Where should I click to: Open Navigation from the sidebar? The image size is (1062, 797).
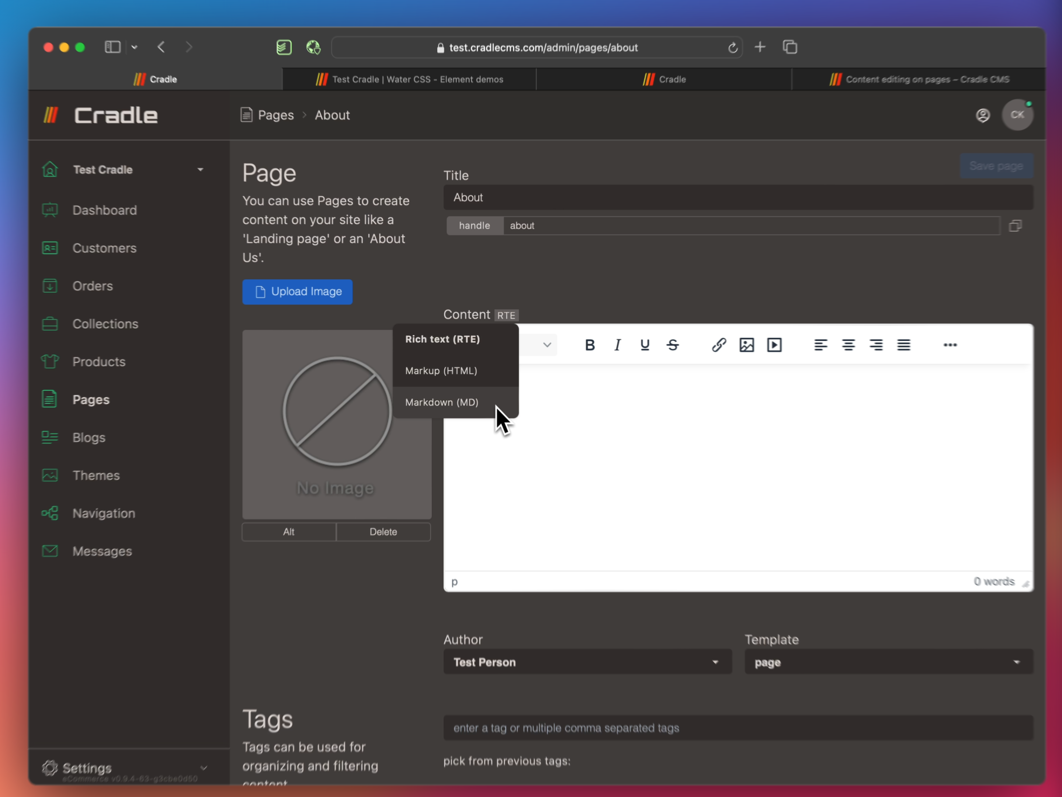tap(104, 514)
